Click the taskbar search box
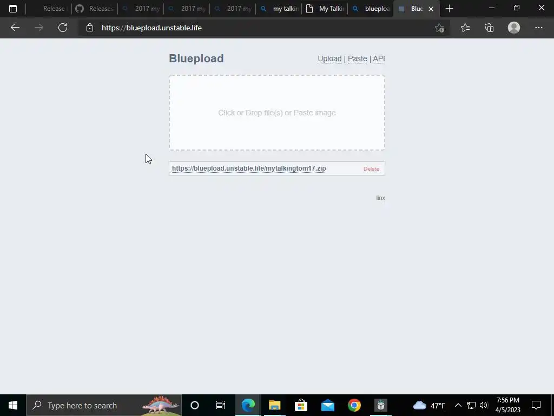This screenshot has height=416, width=554. [x=104, y=405]
